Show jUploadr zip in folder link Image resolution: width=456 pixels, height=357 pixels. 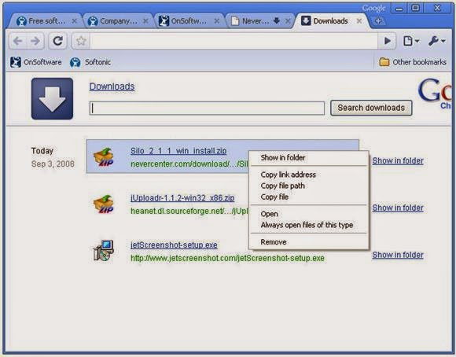coord(398,208)
